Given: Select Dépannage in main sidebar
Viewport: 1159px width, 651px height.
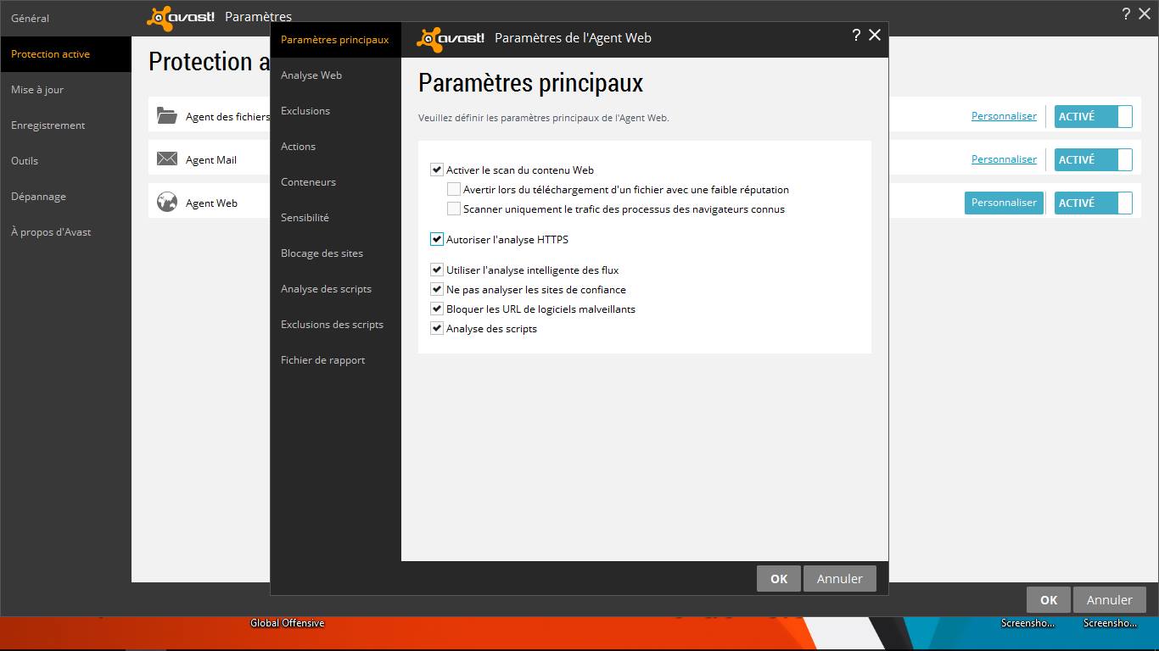Looking at the screenshot, I should [x=66, y=197].
